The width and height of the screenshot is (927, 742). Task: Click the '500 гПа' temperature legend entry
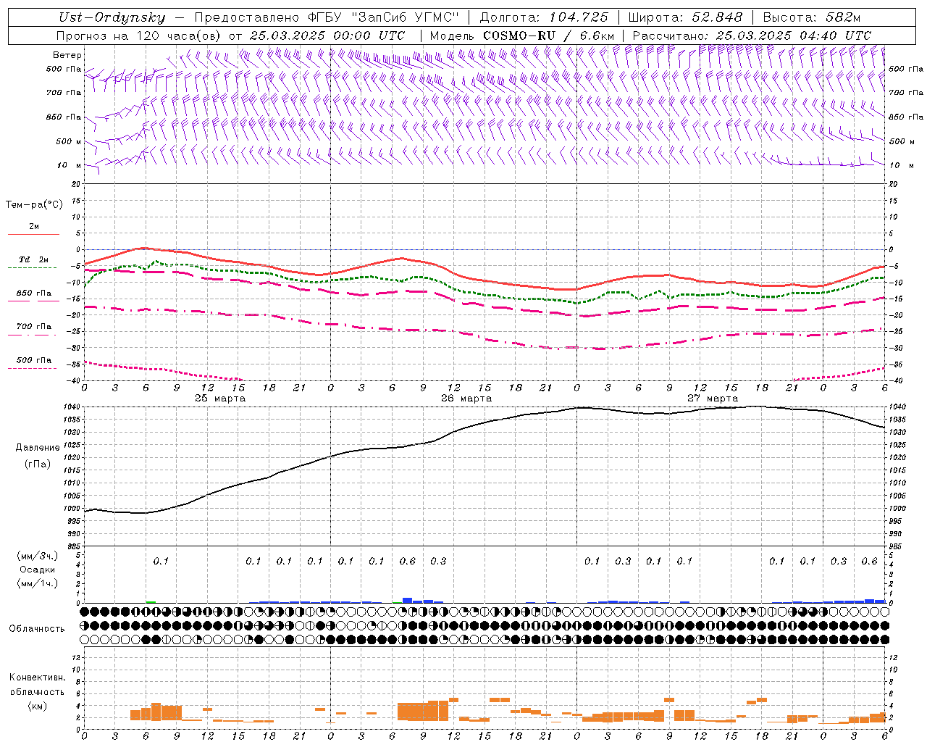[x=34, y=360]
